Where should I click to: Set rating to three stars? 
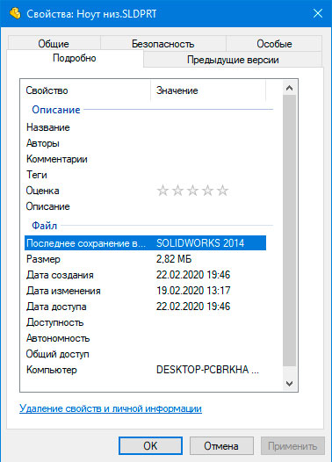192,191
